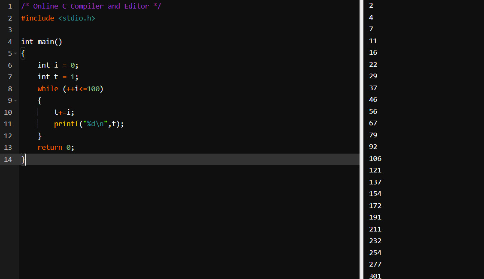Click line number 1 in the gutter
484x279 pixels.
tap(9, 6)
